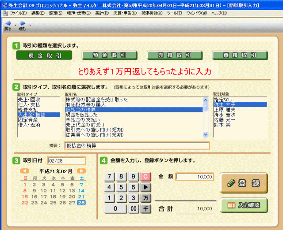The height and width of the screenshot is (230, 283).
Task: Click the black triangle keypad key
Action: 145,187
